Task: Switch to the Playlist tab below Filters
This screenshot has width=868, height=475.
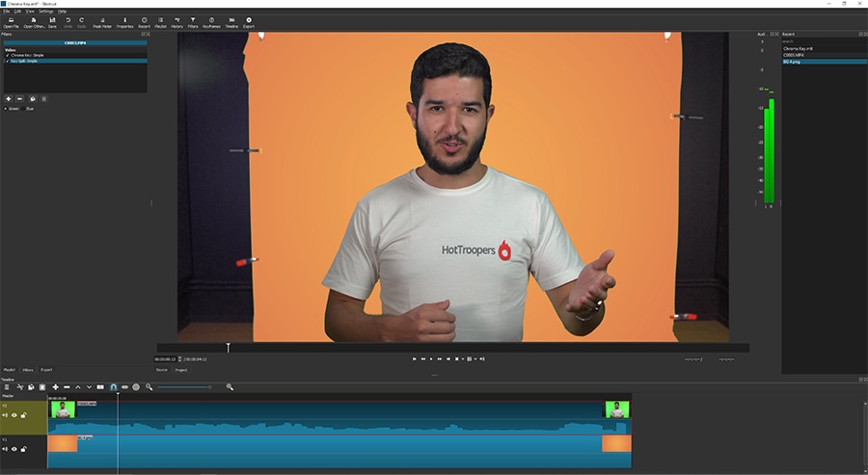Action: tap(10, 369)
